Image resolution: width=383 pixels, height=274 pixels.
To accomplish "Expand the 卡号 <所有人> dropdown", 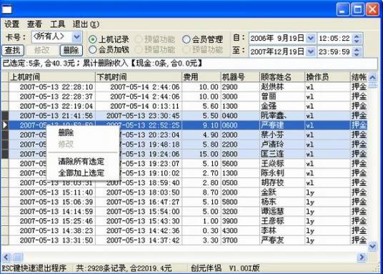I will point(76,37).
